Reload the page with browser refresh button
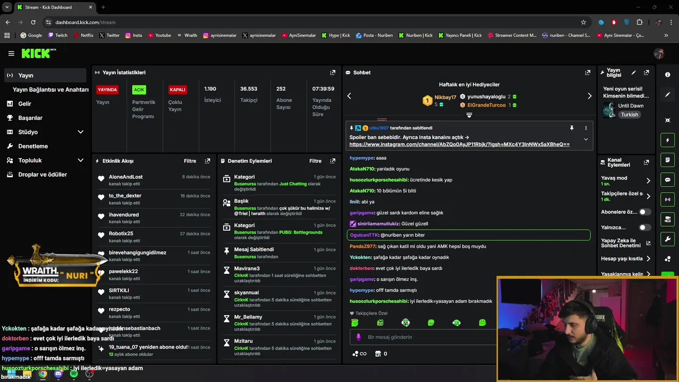 tap(33, 22)
